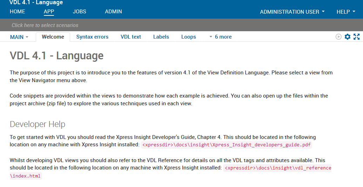The height and width of the screenshot is (187, 363).
Task: Switch to the Welcome tab
Action: pyautogui.click(x=53, y=37)
